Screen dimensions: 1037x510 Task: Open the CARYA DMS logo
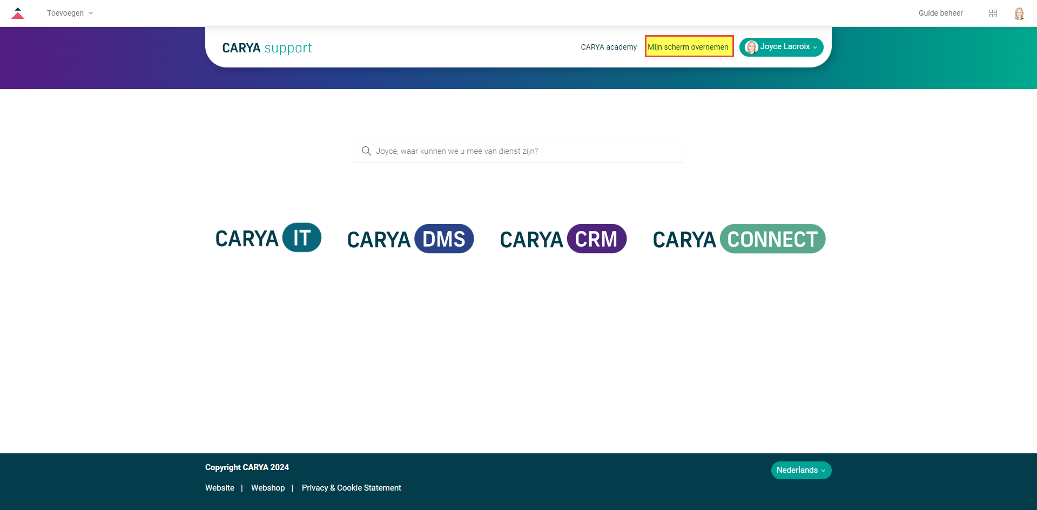click(x=410, y=239)
